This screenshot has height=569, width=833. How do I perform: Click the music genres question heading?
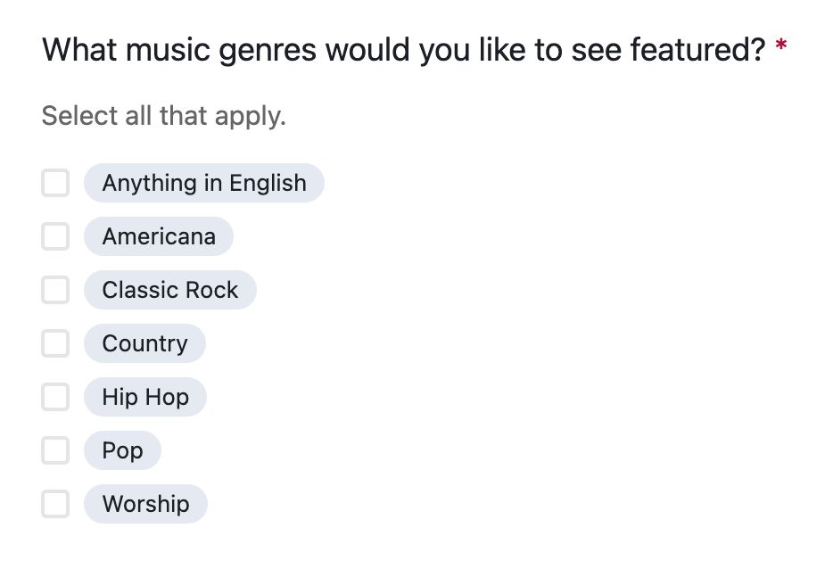(x=403, y=50)
